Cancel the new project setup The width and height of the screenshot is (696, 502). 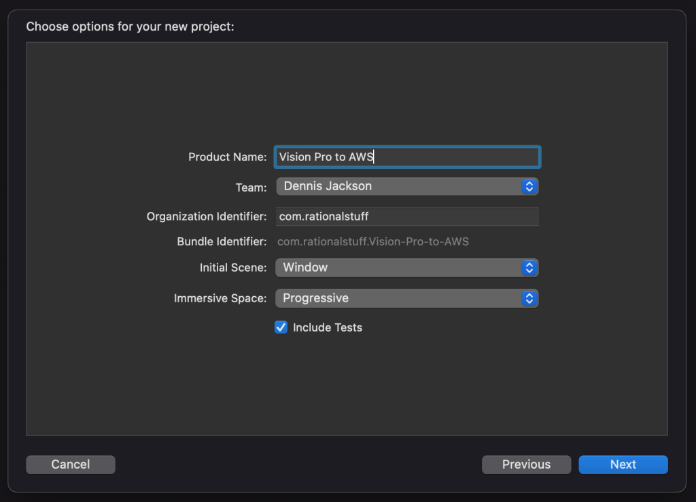click(x=70, y=464)
